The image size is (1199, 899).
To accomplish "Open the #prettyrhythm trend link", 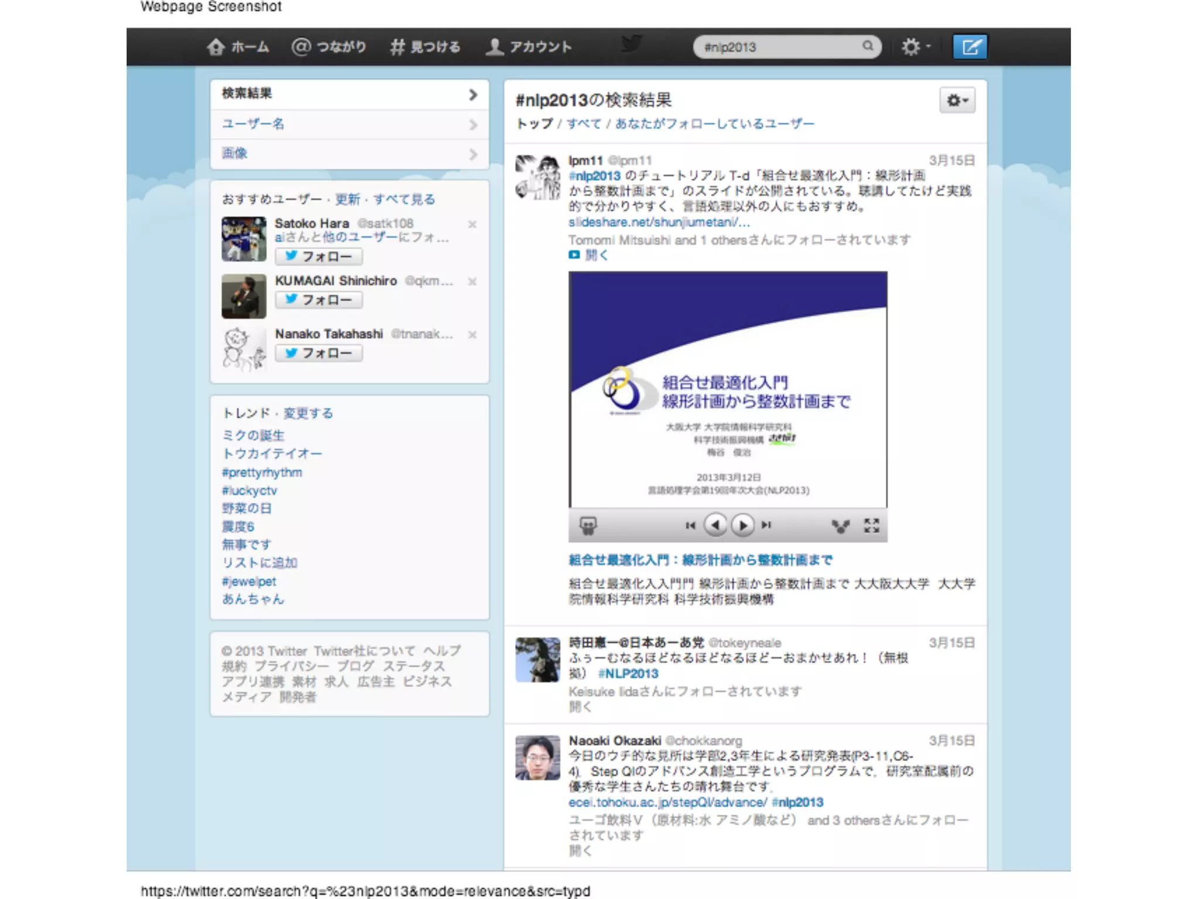I will [x=262, y=472].
